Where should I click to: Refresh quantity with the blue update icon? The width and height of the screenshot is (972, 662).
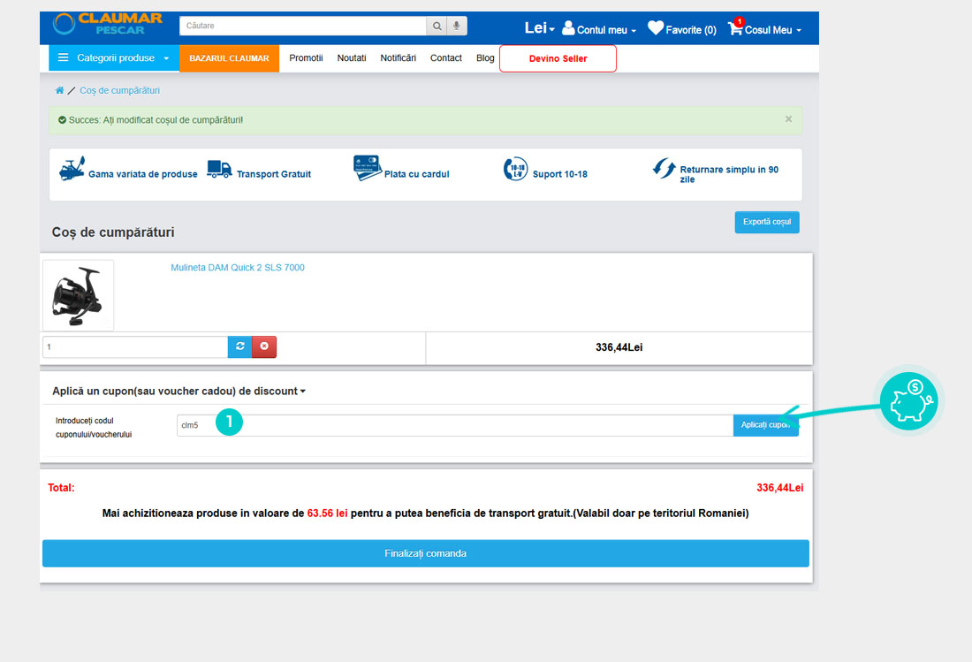(239, 346)
